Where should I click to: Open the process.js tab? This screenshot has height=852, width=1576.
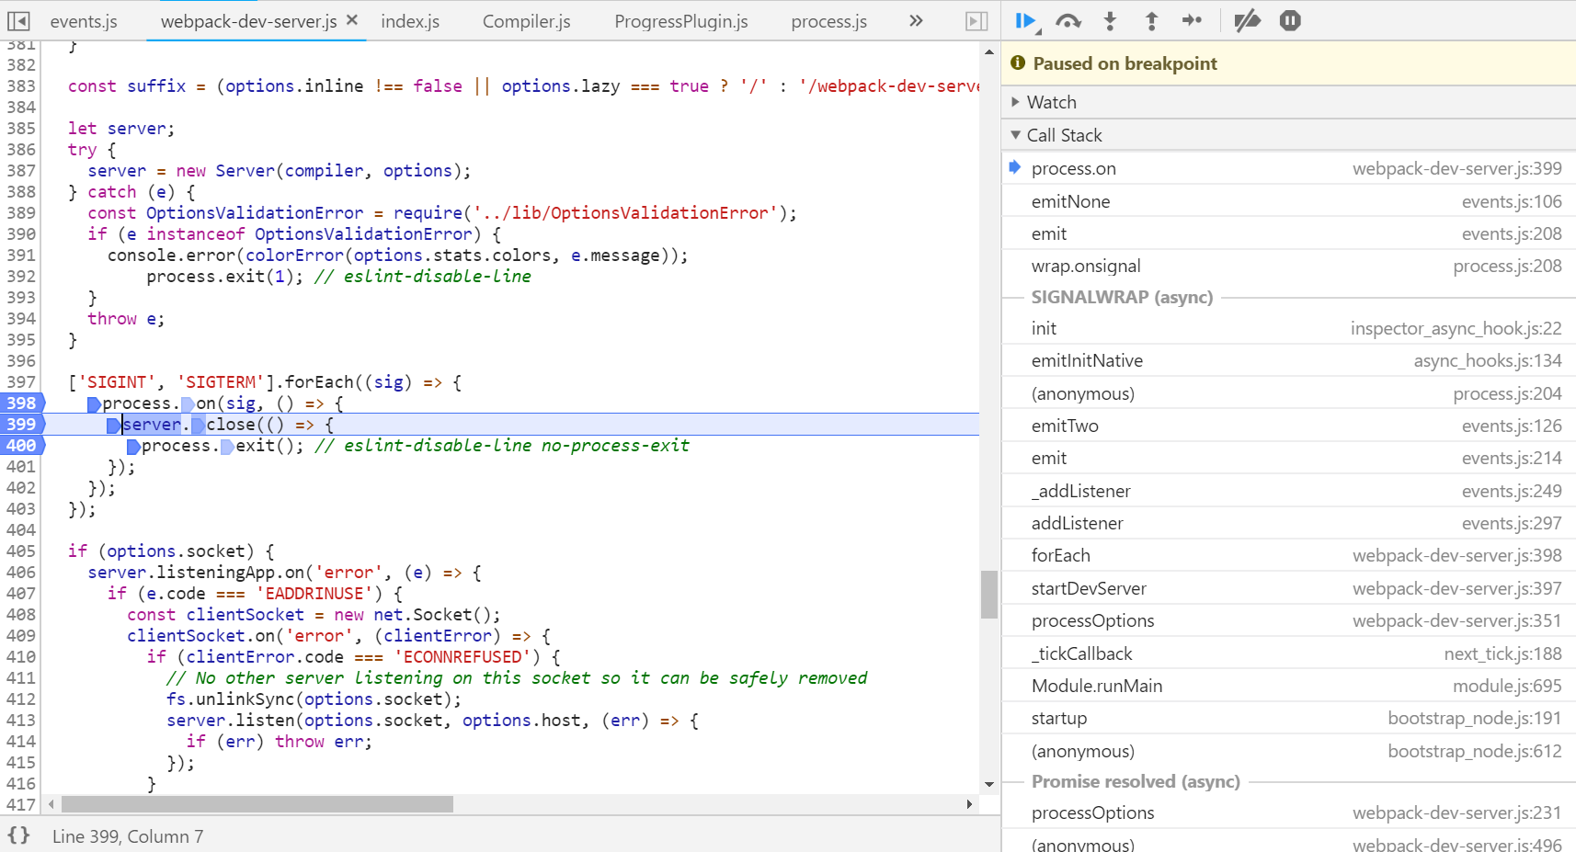click(829, 21)
